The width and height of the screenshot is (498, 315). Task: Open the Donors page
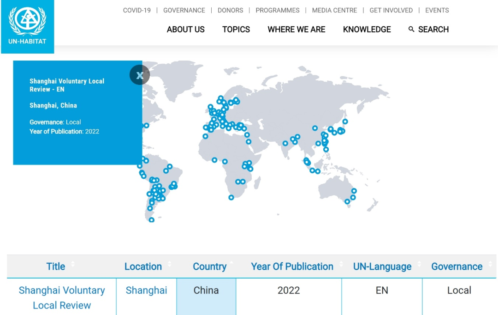[230, 11]
